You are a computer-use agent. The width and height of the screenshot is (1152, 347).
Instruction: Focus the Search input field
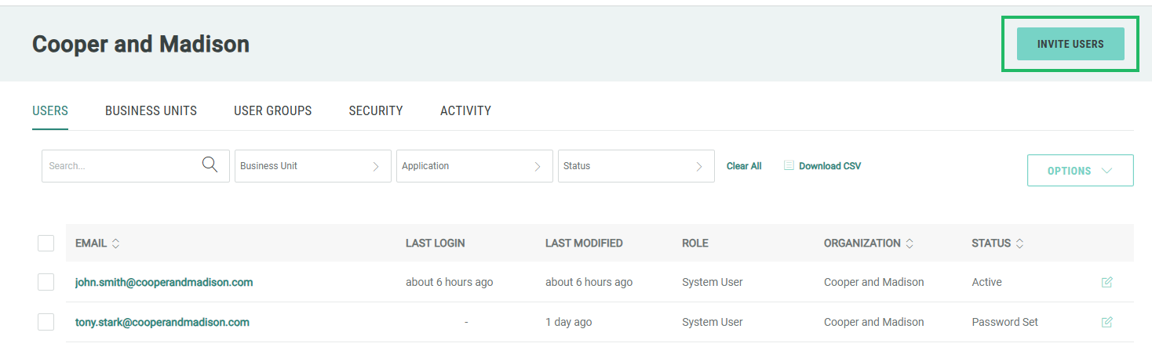[x=118, y=166]
